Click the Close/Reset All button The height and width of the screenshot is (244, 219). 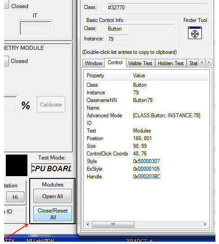pyautogui.click(x=53, y=213)
